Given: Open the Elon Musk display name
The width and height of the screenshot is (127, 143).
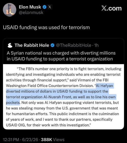Looking at the screenshot, I should [x=30, y=7].
